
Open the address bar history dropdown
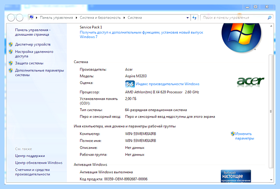(187, 18)
